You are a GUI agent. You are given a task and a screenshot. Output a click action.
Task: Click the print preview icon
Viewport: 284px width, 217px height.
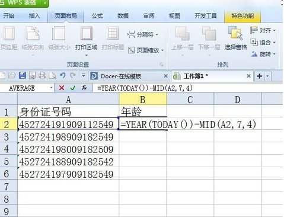(x=52, y=76)
